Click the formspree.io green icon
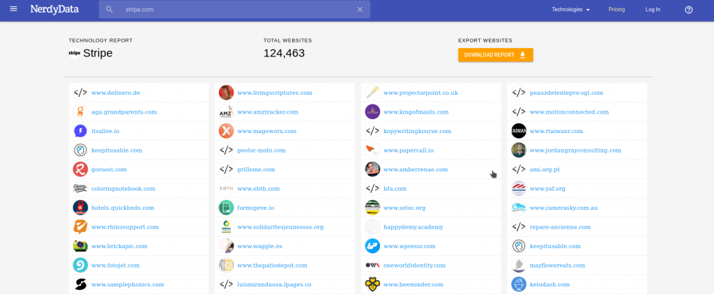This screenshot has width=714, height=294. [227, 208]
